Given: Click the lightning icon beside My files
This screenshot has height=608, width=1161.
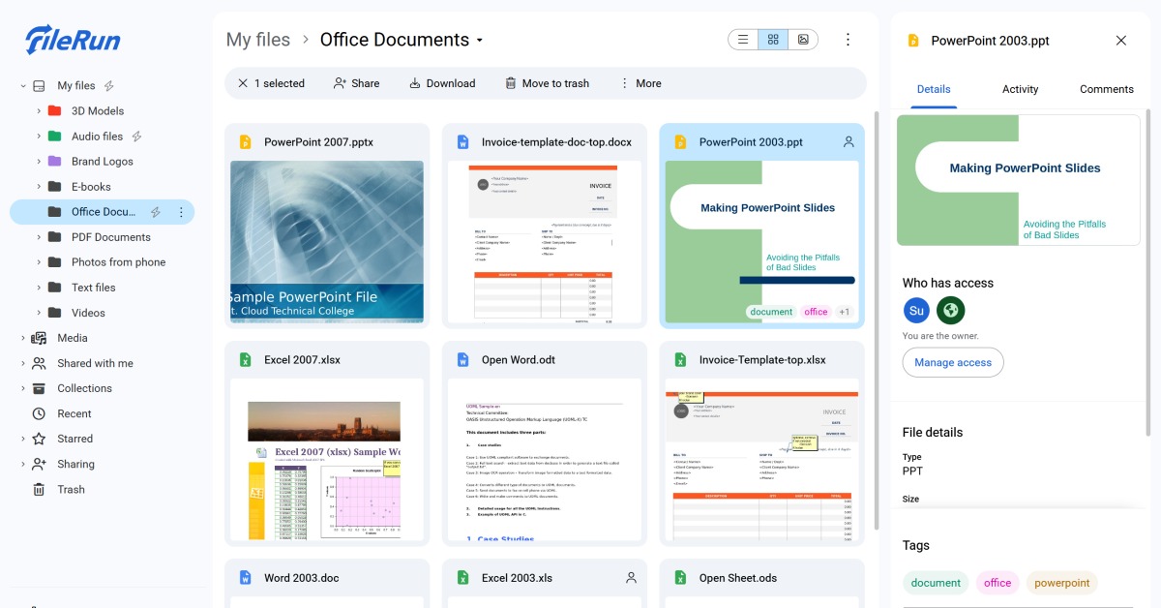Looking at the screenshot, I should tap(109, 85).
